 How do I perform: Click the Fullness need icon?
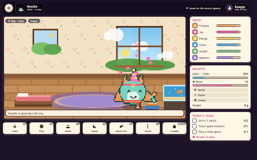pos(195,26)
